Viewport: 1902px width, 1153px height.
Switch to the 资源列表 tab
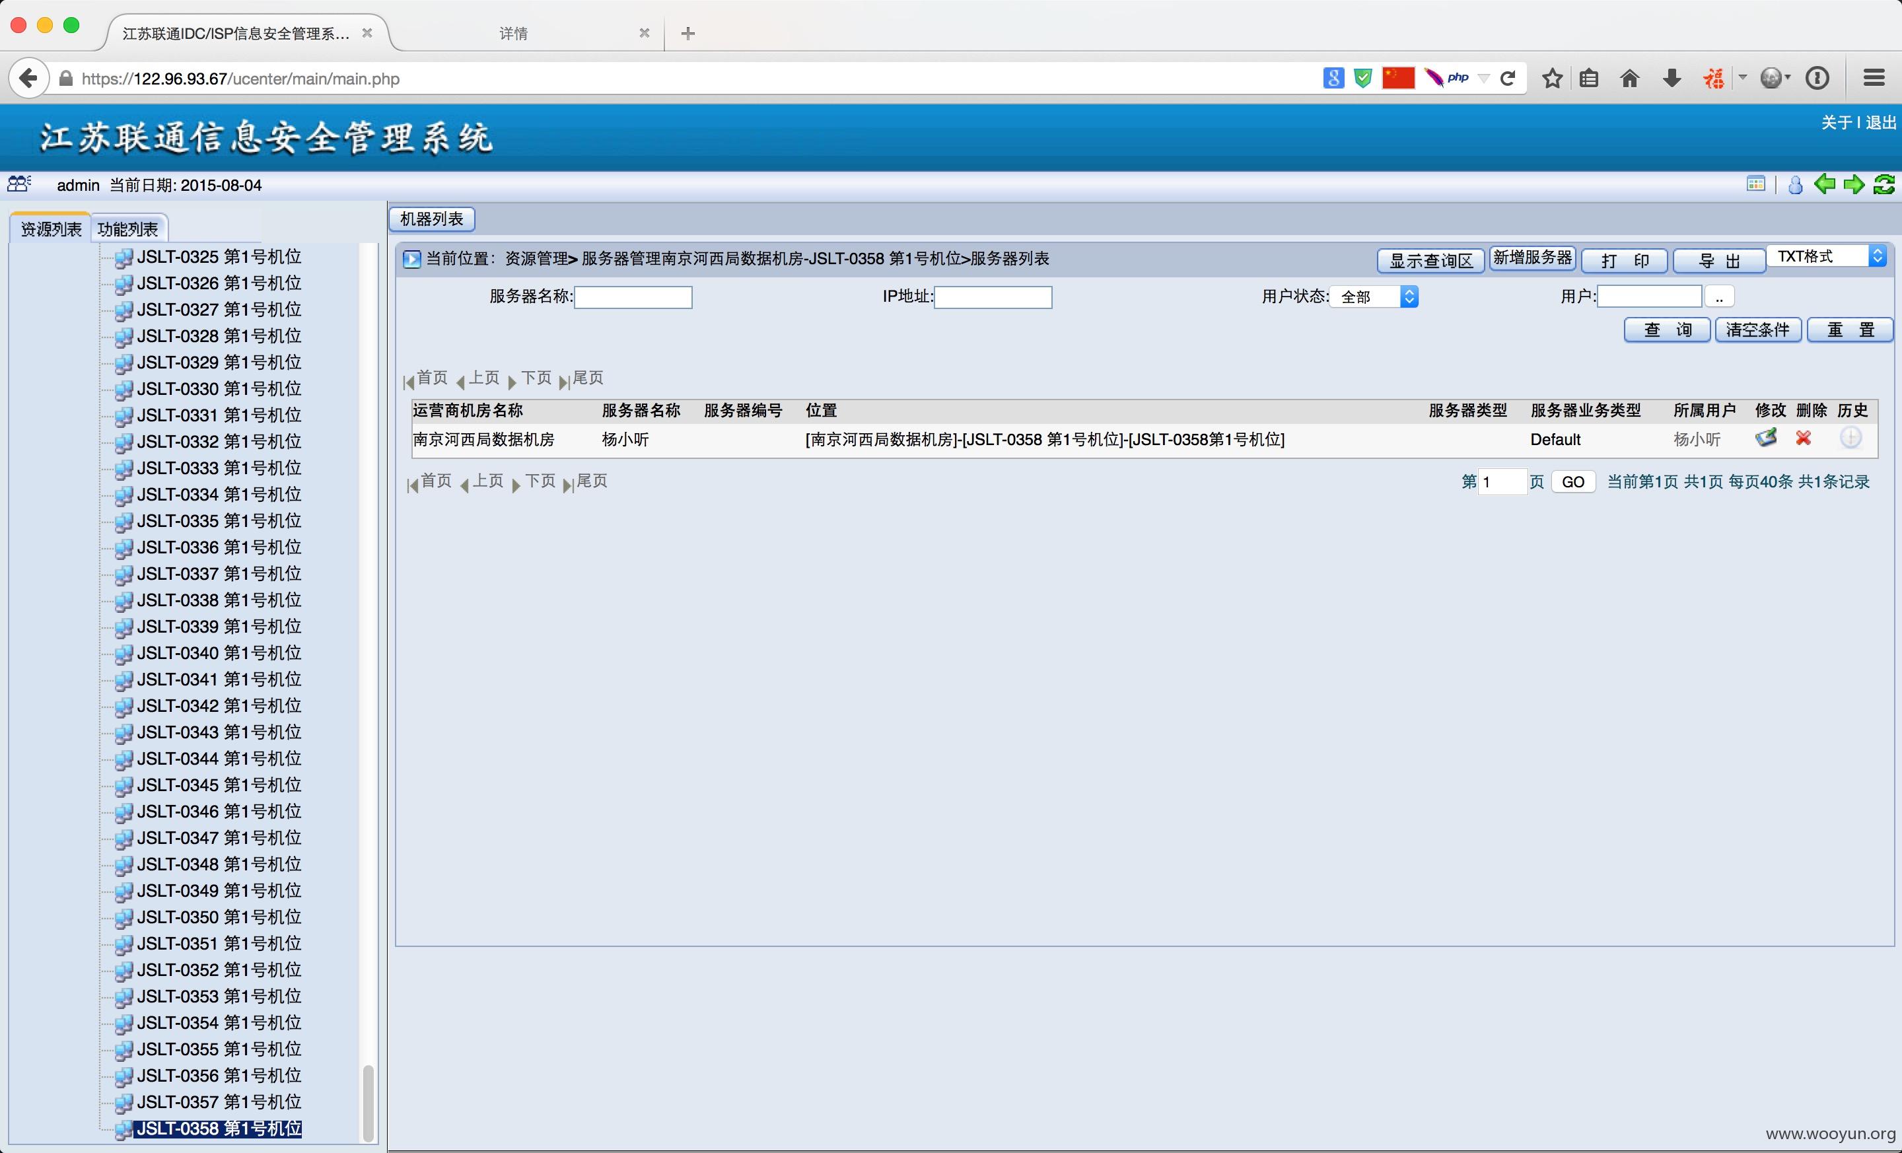51,228
